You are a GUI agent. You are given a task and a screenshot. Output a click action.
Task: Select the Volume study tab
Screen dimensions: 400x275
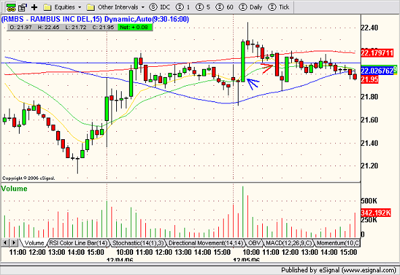tap(34, 243)
